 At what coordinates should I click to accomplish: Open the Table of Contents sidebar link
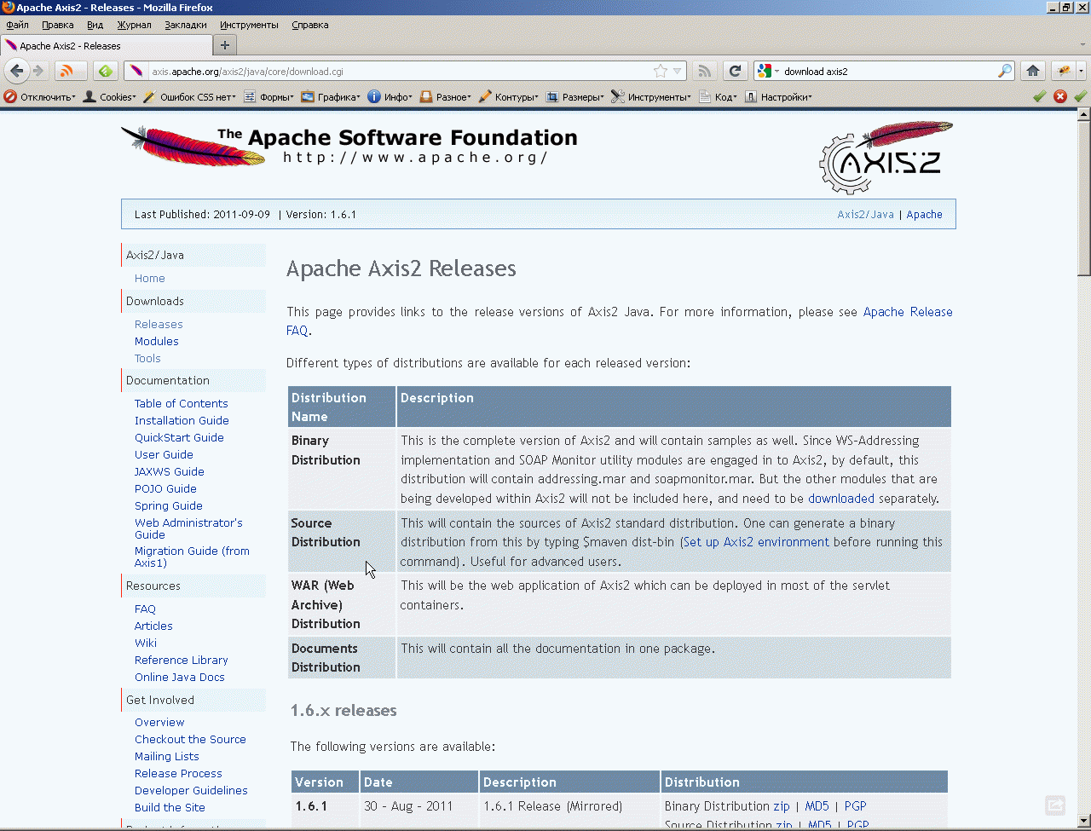click(182, 404)
